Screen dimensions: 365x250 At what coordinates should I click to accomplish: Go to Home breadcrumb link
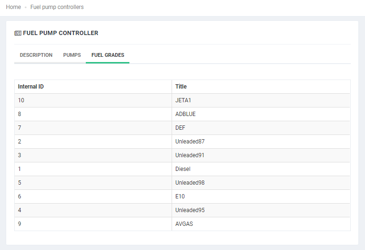[x=13, y=7]
